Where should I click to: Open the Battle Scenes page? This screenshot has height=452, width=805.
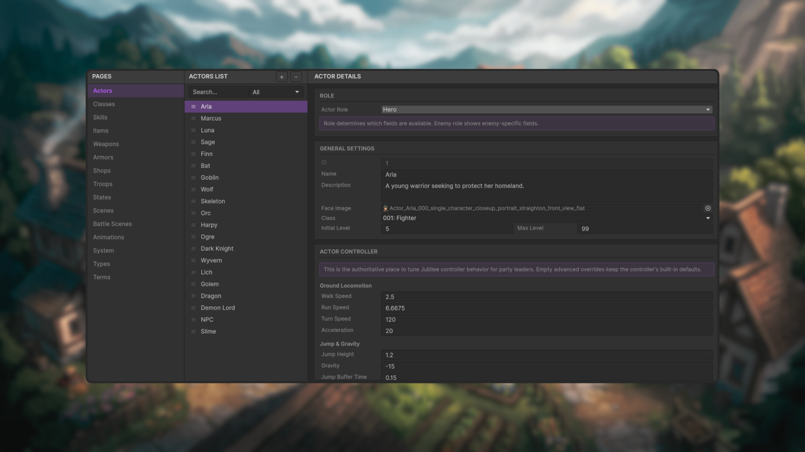(136, 224)
